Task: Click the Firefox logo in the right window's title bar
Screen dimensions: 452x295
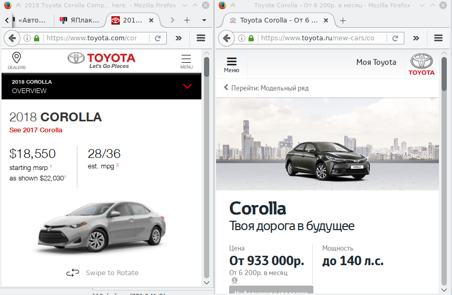Action: (x=222, y=5)
